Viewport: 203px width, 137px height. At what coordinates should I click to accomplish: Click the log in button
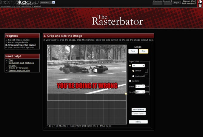click(x=176, y=3)
